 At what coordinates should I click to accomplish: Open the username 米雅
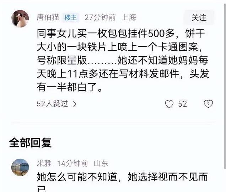tap(44, 163)
